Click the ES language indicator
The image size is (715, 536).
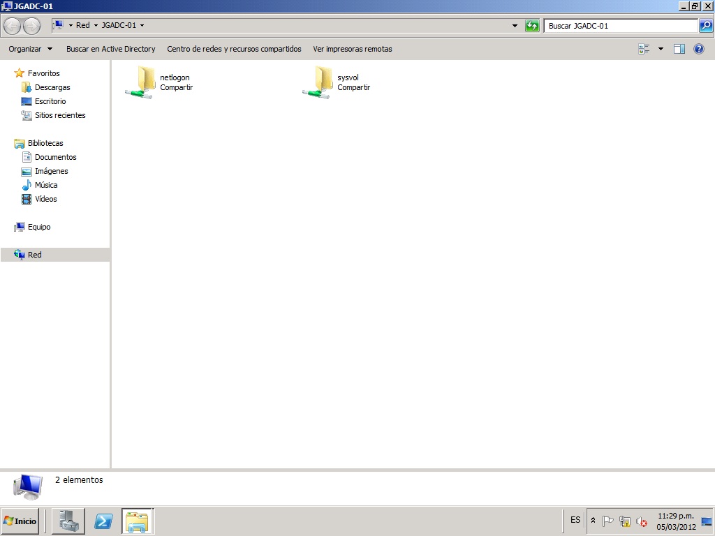coord(575,520)
